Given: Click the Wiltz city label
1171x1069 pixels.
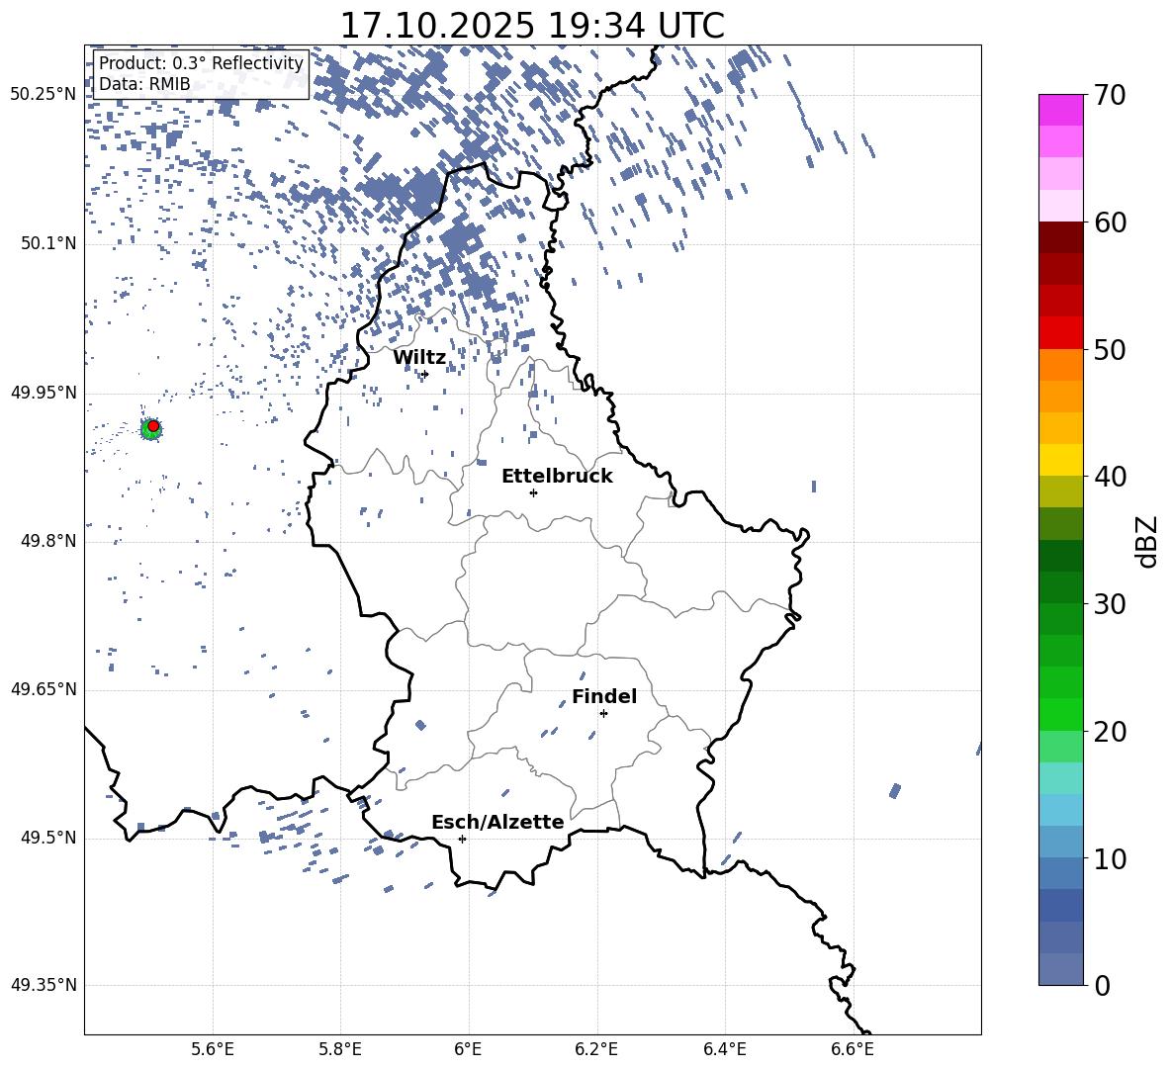Looking at the screenshot, I should point(419,358).
